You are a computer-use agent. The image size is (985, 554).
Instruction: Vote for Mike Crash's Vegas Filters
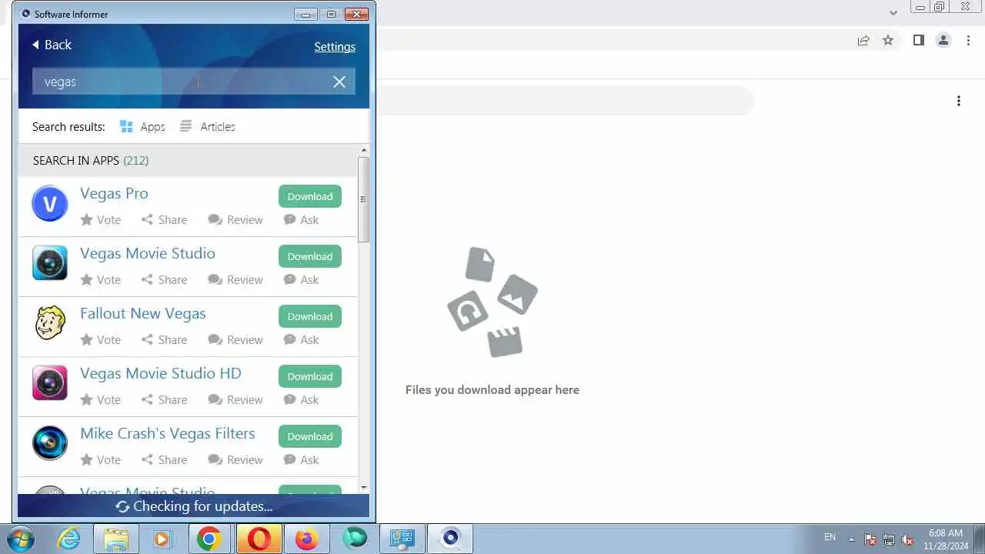pyautogui.click(x=101, y=460)
